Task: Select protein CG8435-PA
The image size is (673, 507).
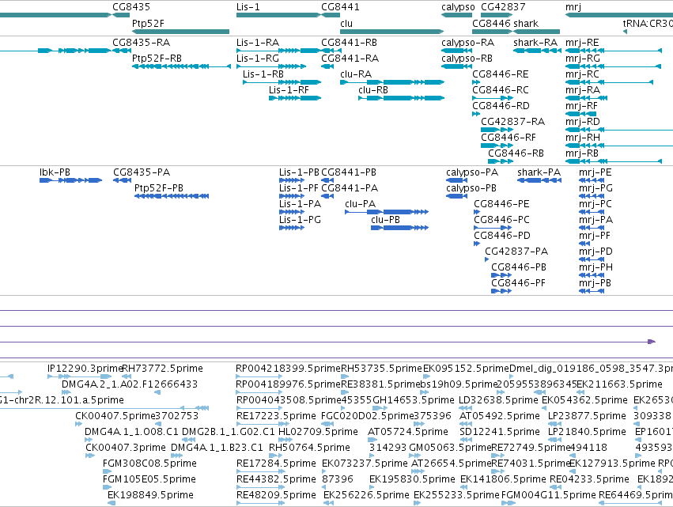Action: coord(123,180)
